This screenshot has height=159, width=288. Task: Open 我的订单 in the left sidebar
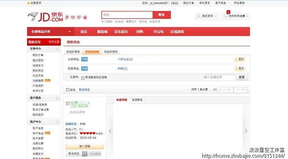point(38,55)
